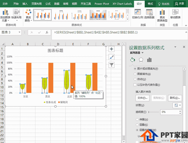
Task: Click the Change Chart Type (更改图表类型) icon
Action: [x=162, y=15]
